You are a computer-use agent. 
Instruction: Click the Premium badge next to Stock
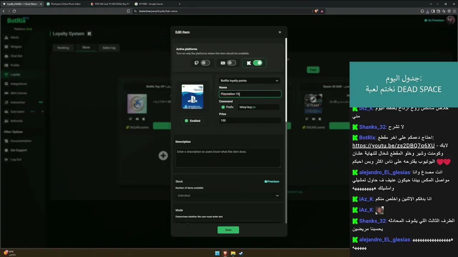click(272, 181)
